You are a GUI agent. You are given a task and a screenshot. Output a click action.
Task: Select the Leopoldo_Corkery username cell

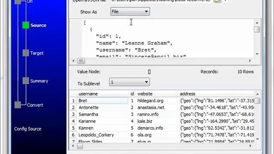pos(102,135)
